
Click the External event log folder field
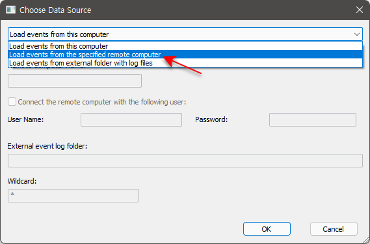point(185,161)
